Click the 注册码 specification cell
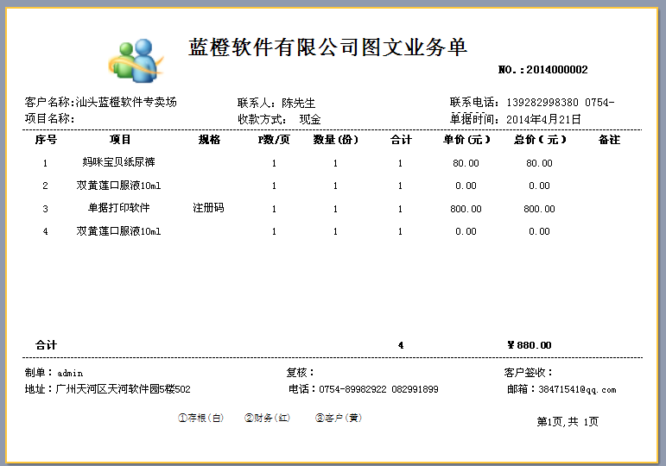Viewport: 666px width, 466px height. [x=208, y=208]
